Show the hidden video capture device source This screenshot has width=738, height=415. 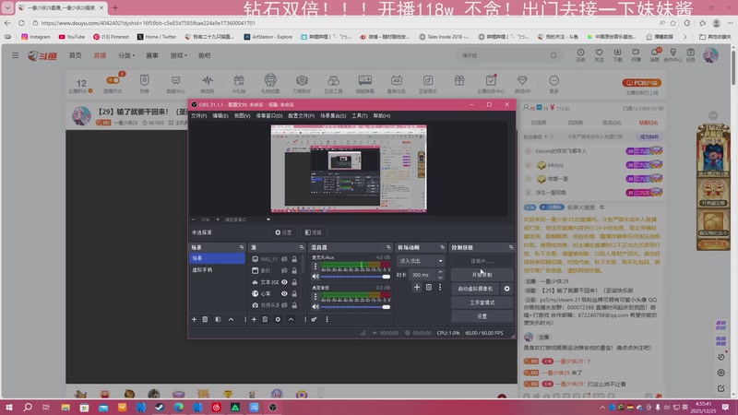click(x=284, y=305)
